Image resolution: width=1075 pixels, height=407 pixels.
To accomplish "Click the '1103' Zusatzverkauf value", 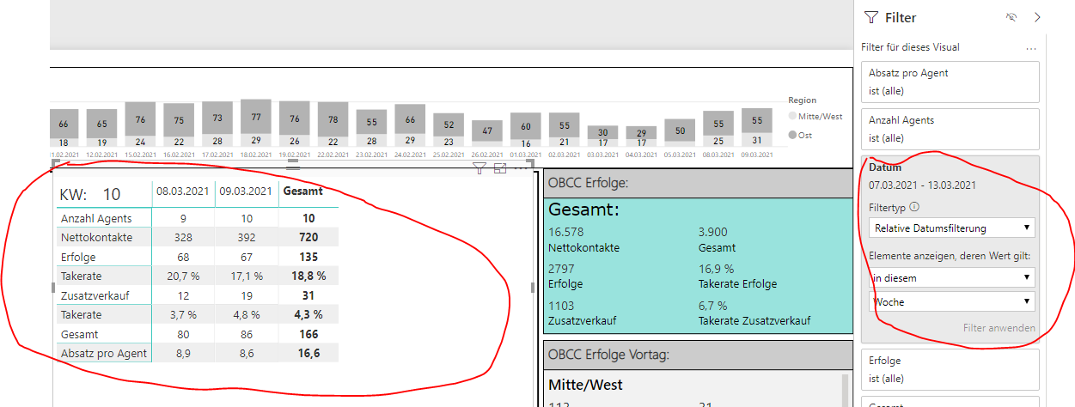I will click(561, 305).
